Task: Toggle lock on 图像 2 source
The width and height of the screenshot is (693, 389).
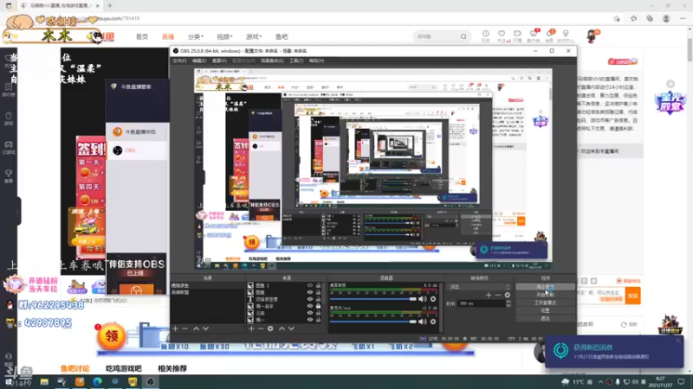Action: 318,285
